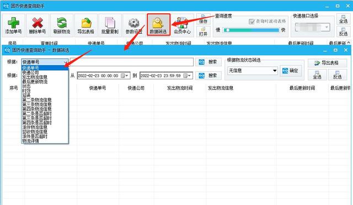The image size is (353, 205).
Task: Open the 无信息 logistics status dropdown
Action: [x=252, y=71]
